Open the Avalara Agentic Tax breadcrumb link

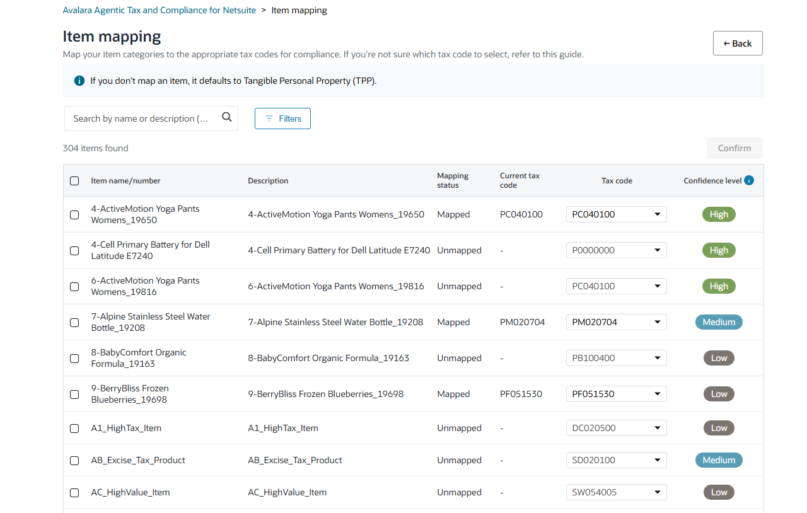coord(159,10)
